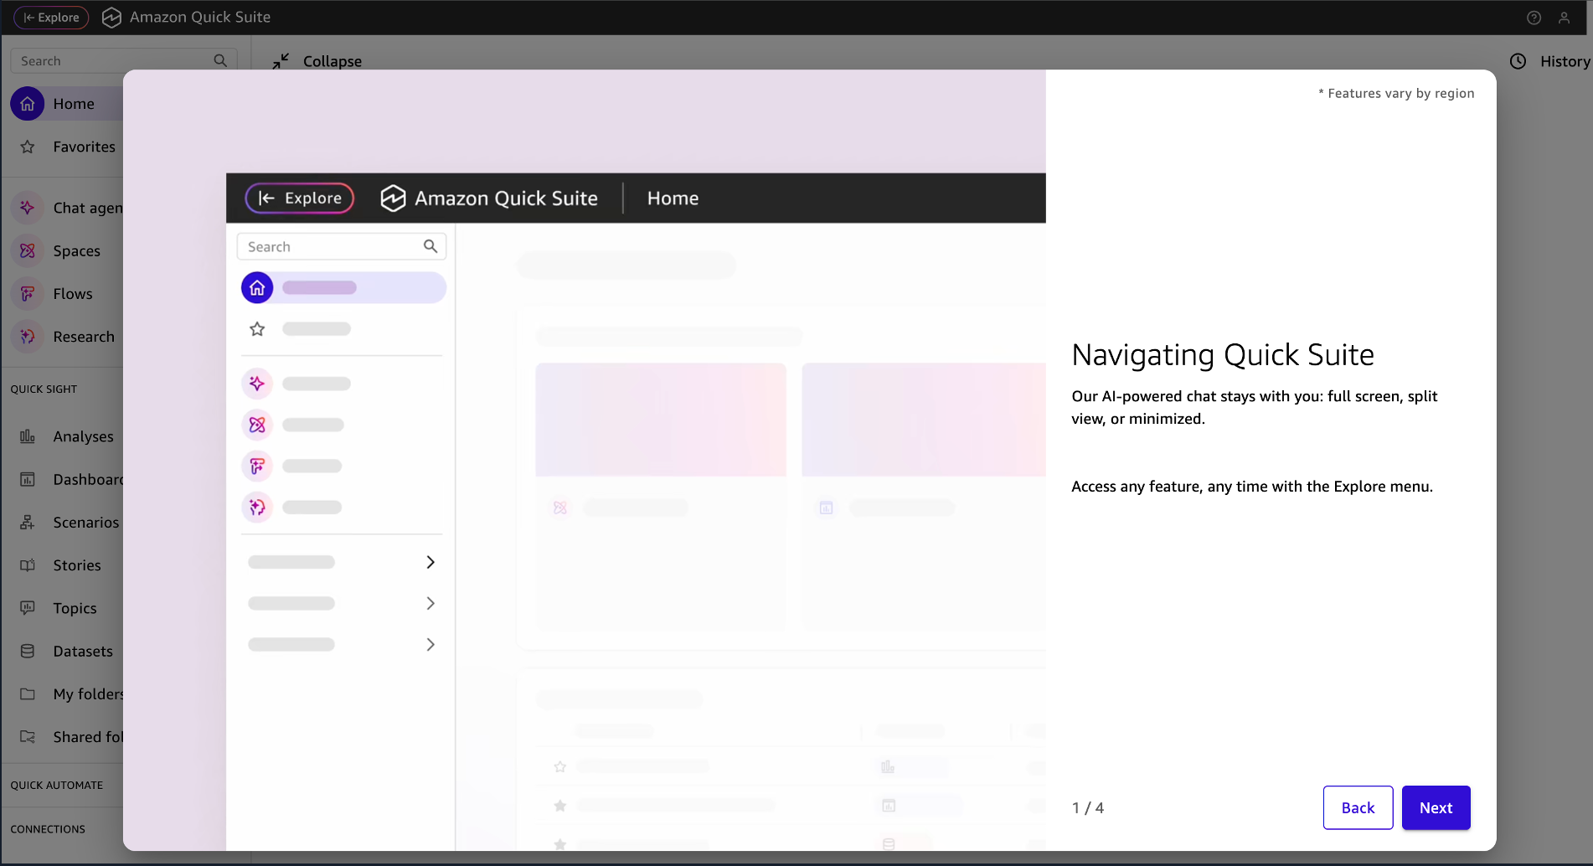Toggle the Explore menu button
Screen dimensions: 1593x866
click(51, 18)
